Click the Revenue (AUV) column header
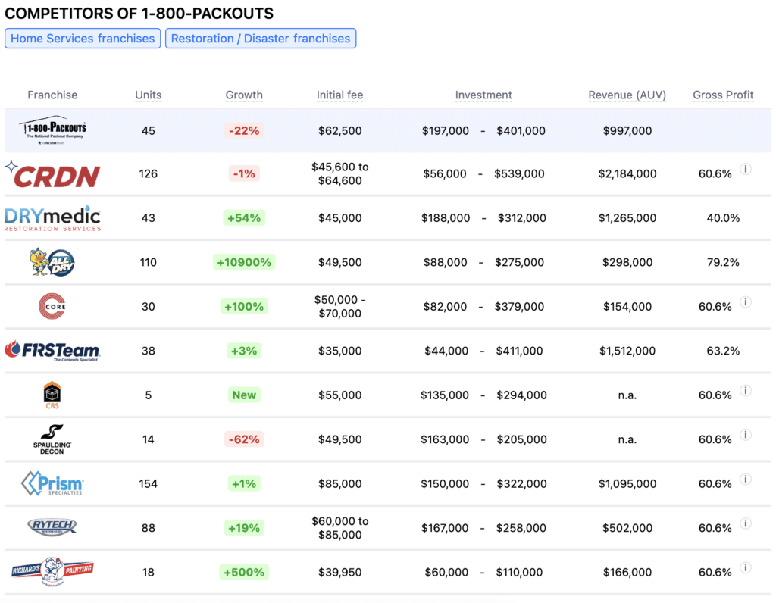This screenshot has height=603, width=776. (627, 95)
